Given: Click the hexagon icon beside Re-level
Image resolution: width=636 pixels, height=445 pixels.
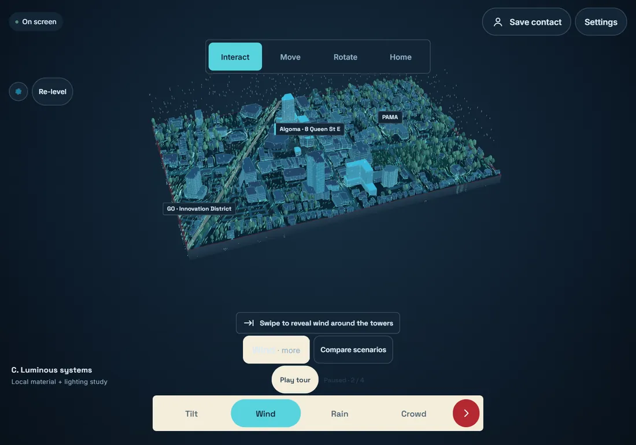Looking at the screenshot, I should pos(19,91).
